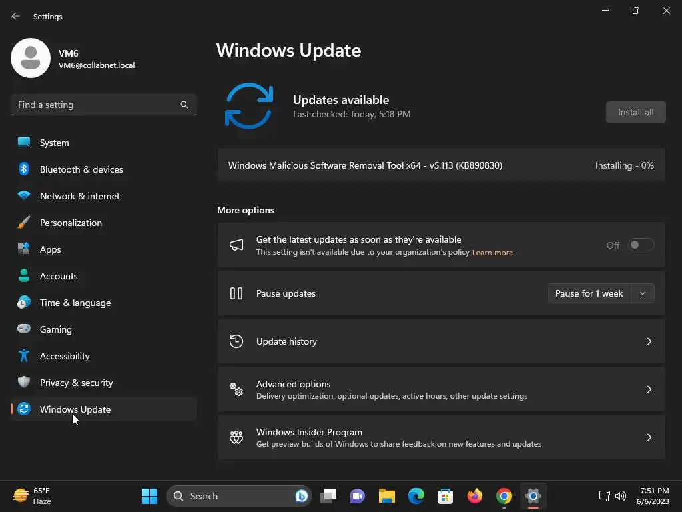682x512 pixels.
Task: Select Privacy & security category
Action: coord(103,383)
